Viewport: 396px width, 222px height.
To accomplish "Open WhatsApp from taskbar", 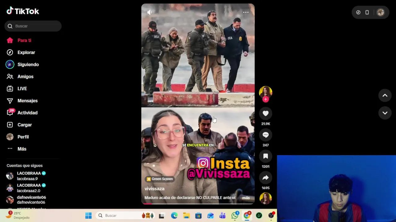I will pyautogui.click(x=235, y=216).
